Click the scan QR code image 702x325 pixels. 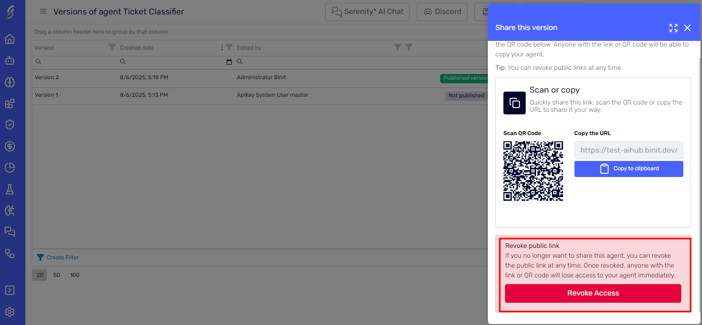[x=533, y=171]
